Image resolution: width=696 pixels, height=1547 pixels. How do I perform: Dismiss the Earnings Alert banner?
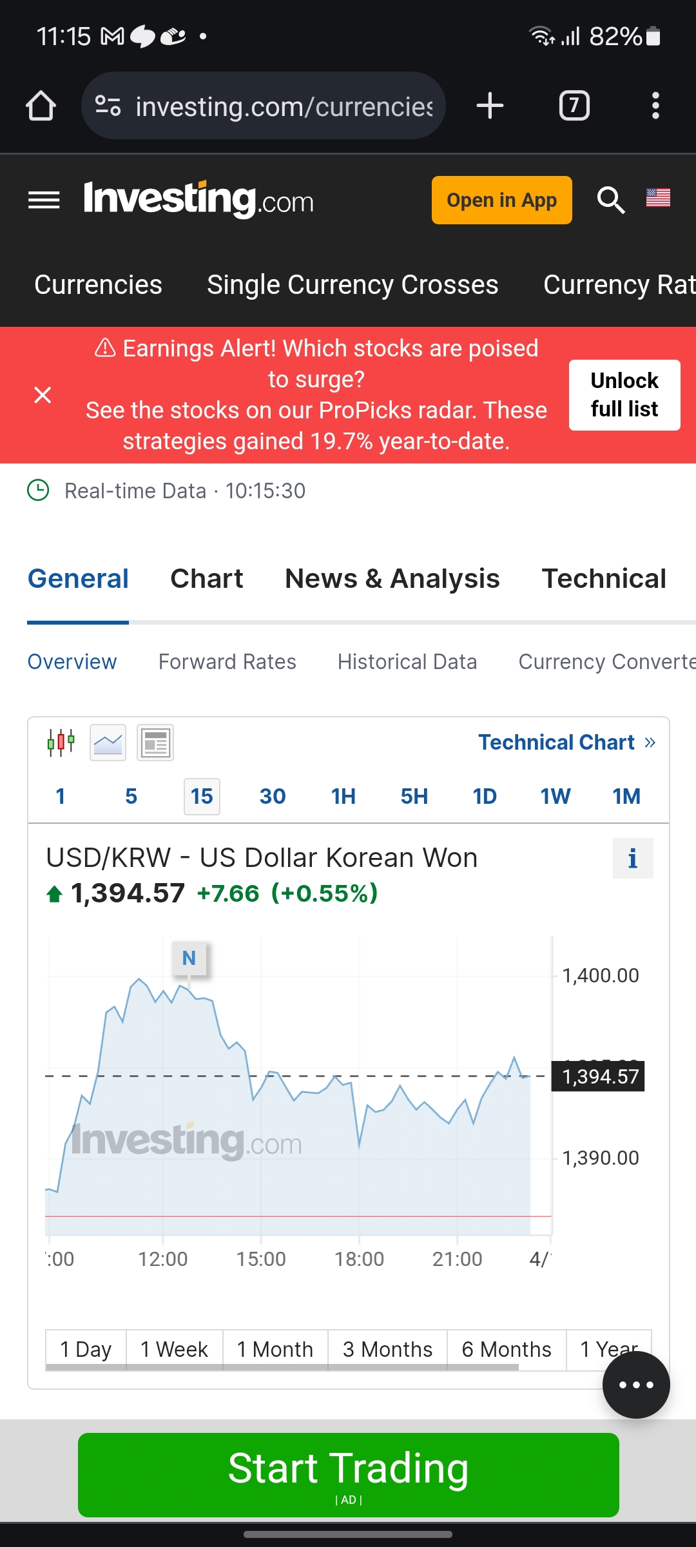point(43,394)
